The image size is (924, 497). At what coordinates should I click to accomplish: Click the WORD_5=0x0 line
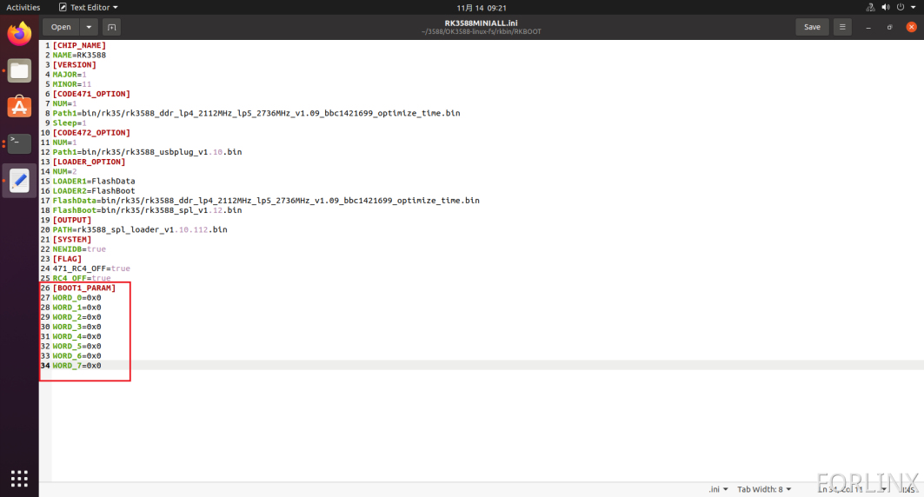point(76,347)
